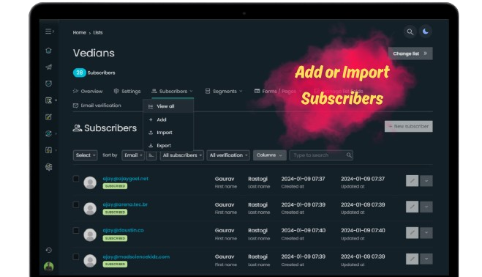Select checkbox for ajay@ajaygoel.net
Image resolution: width=482 pixels, height=277 pixels.
tap(76, 179)
